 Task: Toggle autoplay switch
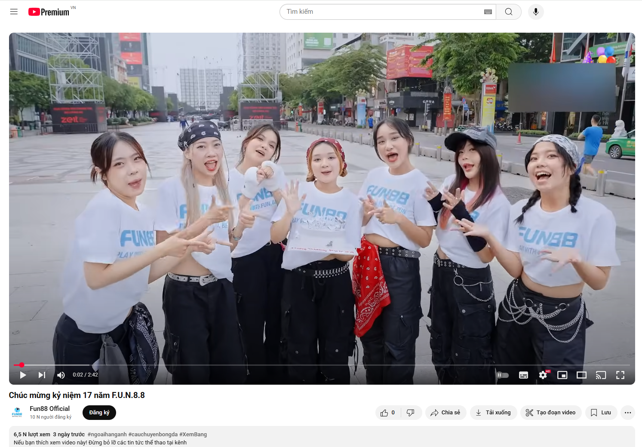tap(503, 375)
